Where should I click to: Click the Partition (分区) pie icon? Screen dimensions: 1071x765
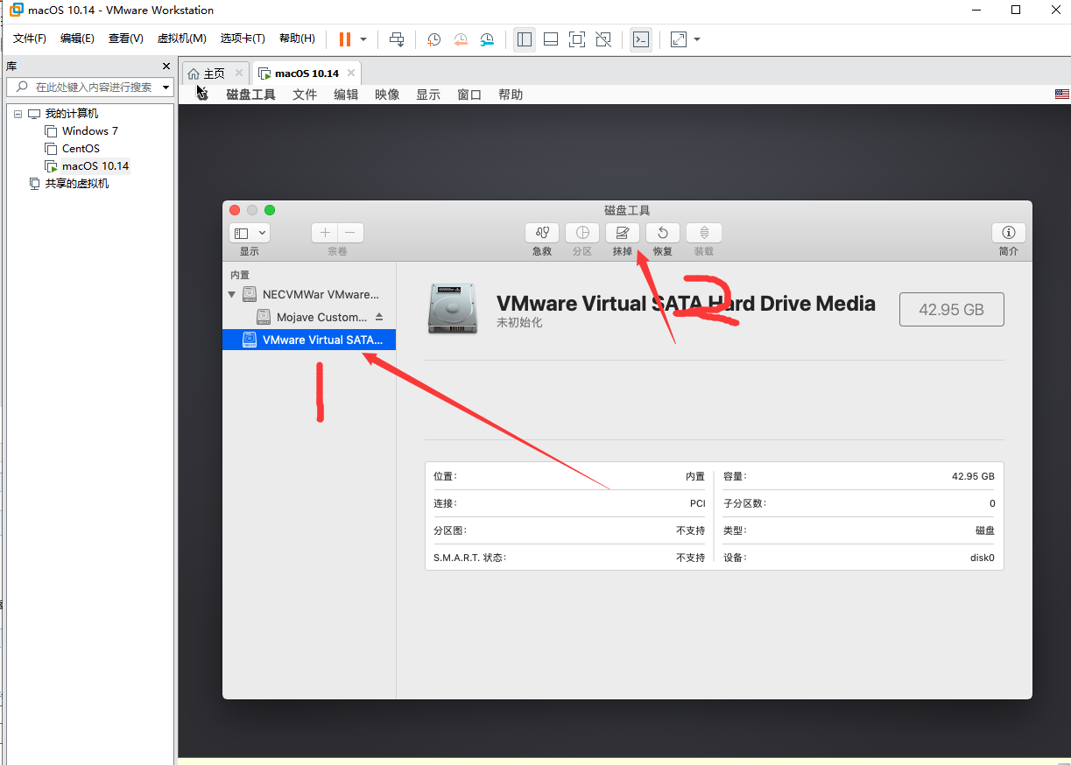pos(582,233)
